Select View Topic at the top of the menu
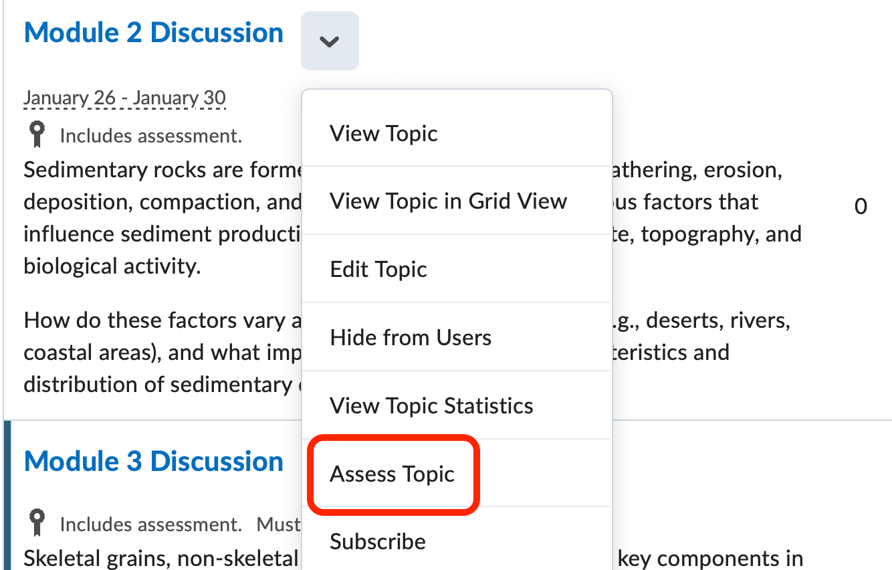892x570 pixels. [383, 133]
